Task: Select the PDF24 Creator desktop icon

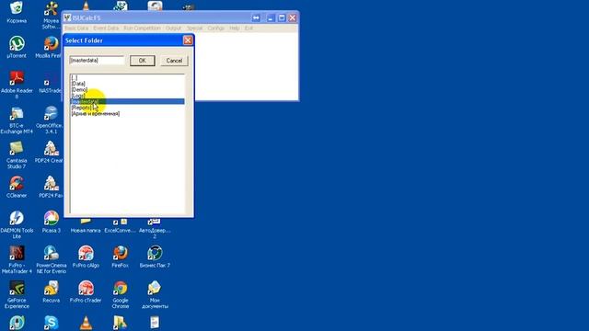Action: click(49, 152)
